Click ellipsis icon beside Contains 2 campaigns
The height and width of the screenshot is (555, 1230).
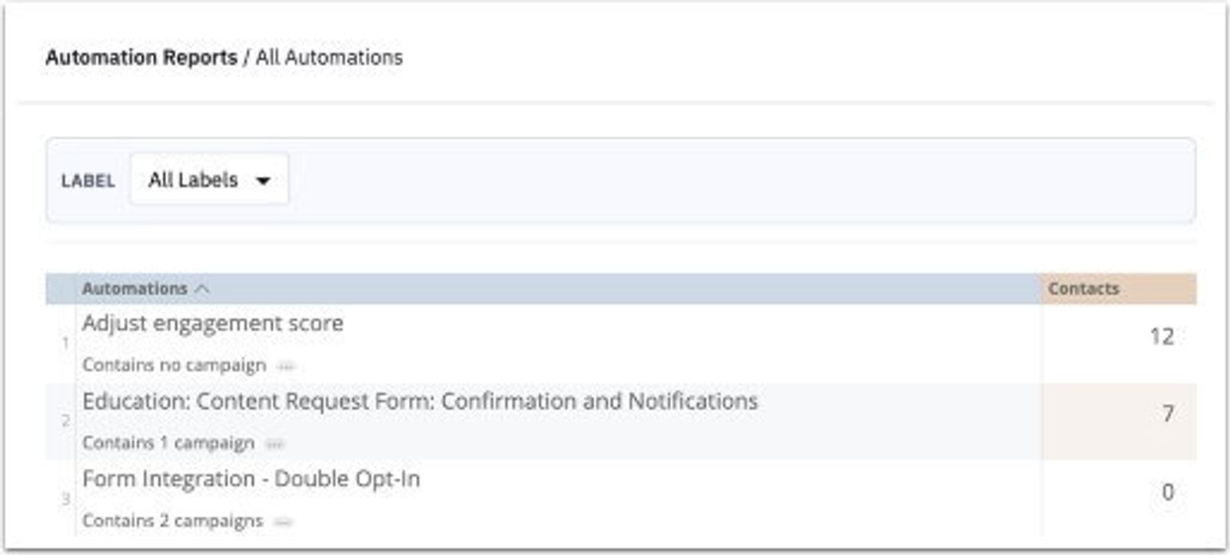(283, 522)
